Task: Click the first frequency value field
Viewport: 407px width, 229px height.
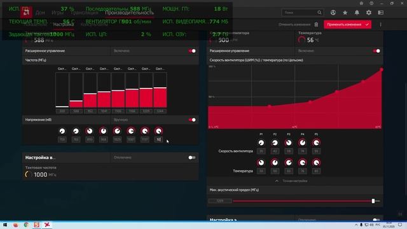Action: (x=62, y=111)
